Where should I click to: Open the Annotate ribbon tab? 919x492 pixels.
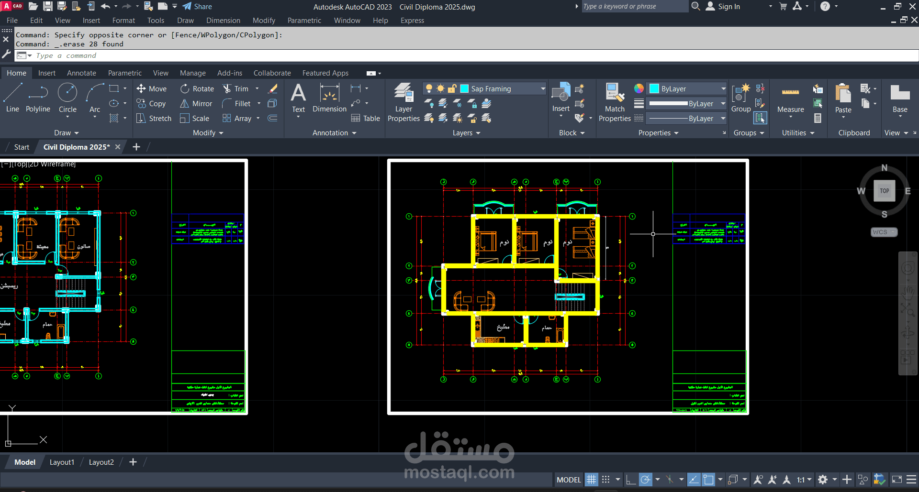click(x=81, y=73)
